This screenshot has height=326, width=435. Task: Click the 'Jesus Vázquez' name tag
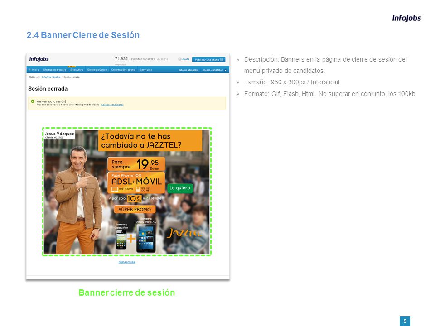59,135
